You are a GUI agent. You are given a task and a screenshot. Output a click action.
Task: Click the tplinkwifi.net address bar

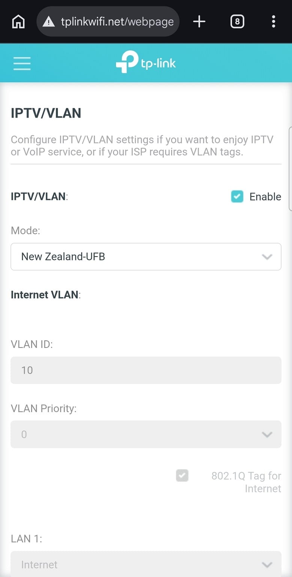click(116, 22)
